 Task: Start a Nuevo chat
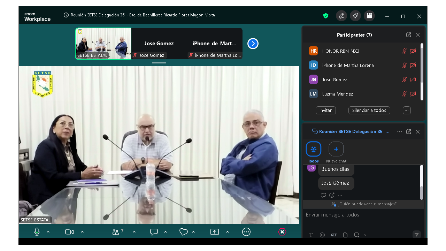click(x=336, y=150)
